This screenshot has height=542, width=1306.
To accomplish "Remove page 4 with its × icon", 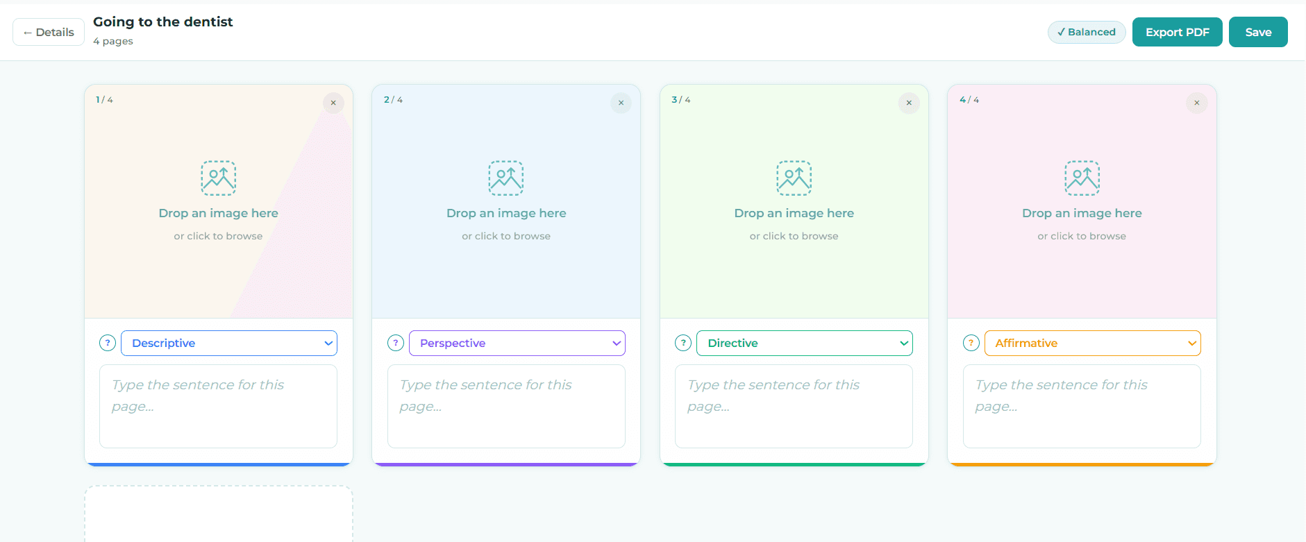I will click(1197, 103).
